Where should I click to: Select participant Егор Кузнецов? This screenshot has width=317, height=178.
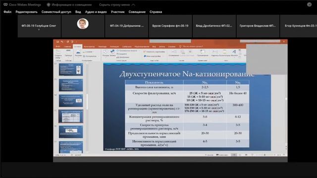pos(298,26)
